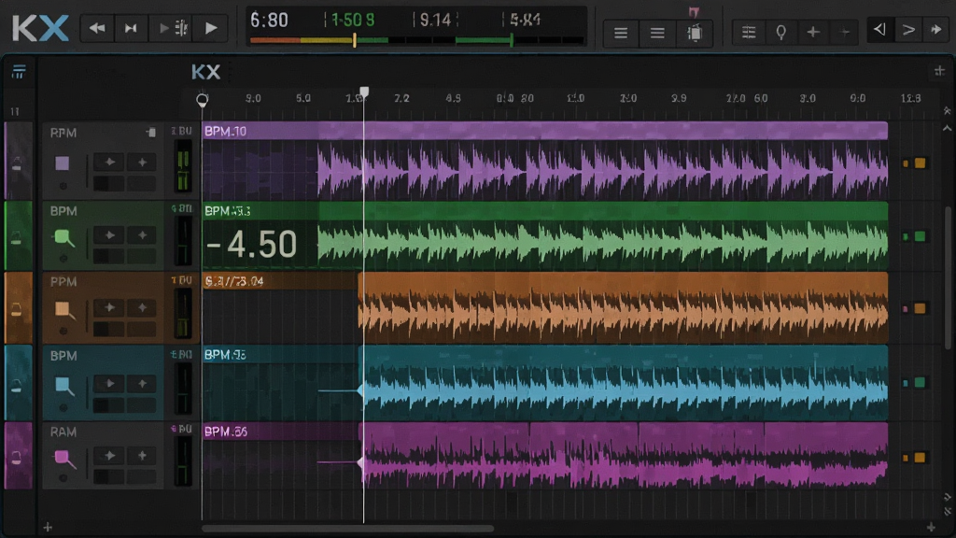Toggle the orange square indicator on RPM row
Viewport: 956px width, 538px height.
pyautogui.click(x=920, y=163)
